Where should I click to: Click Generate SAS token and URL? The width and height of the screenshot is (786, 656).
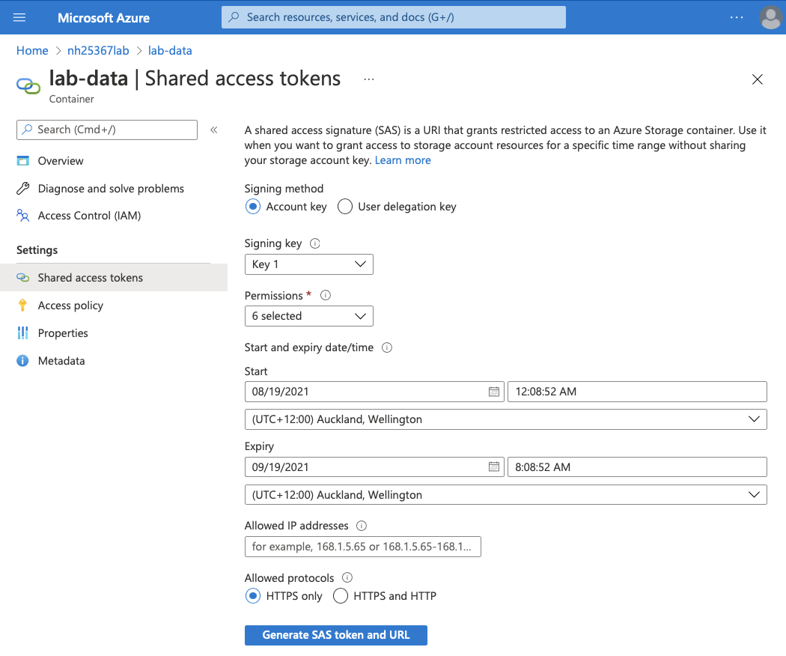[335, 635]
